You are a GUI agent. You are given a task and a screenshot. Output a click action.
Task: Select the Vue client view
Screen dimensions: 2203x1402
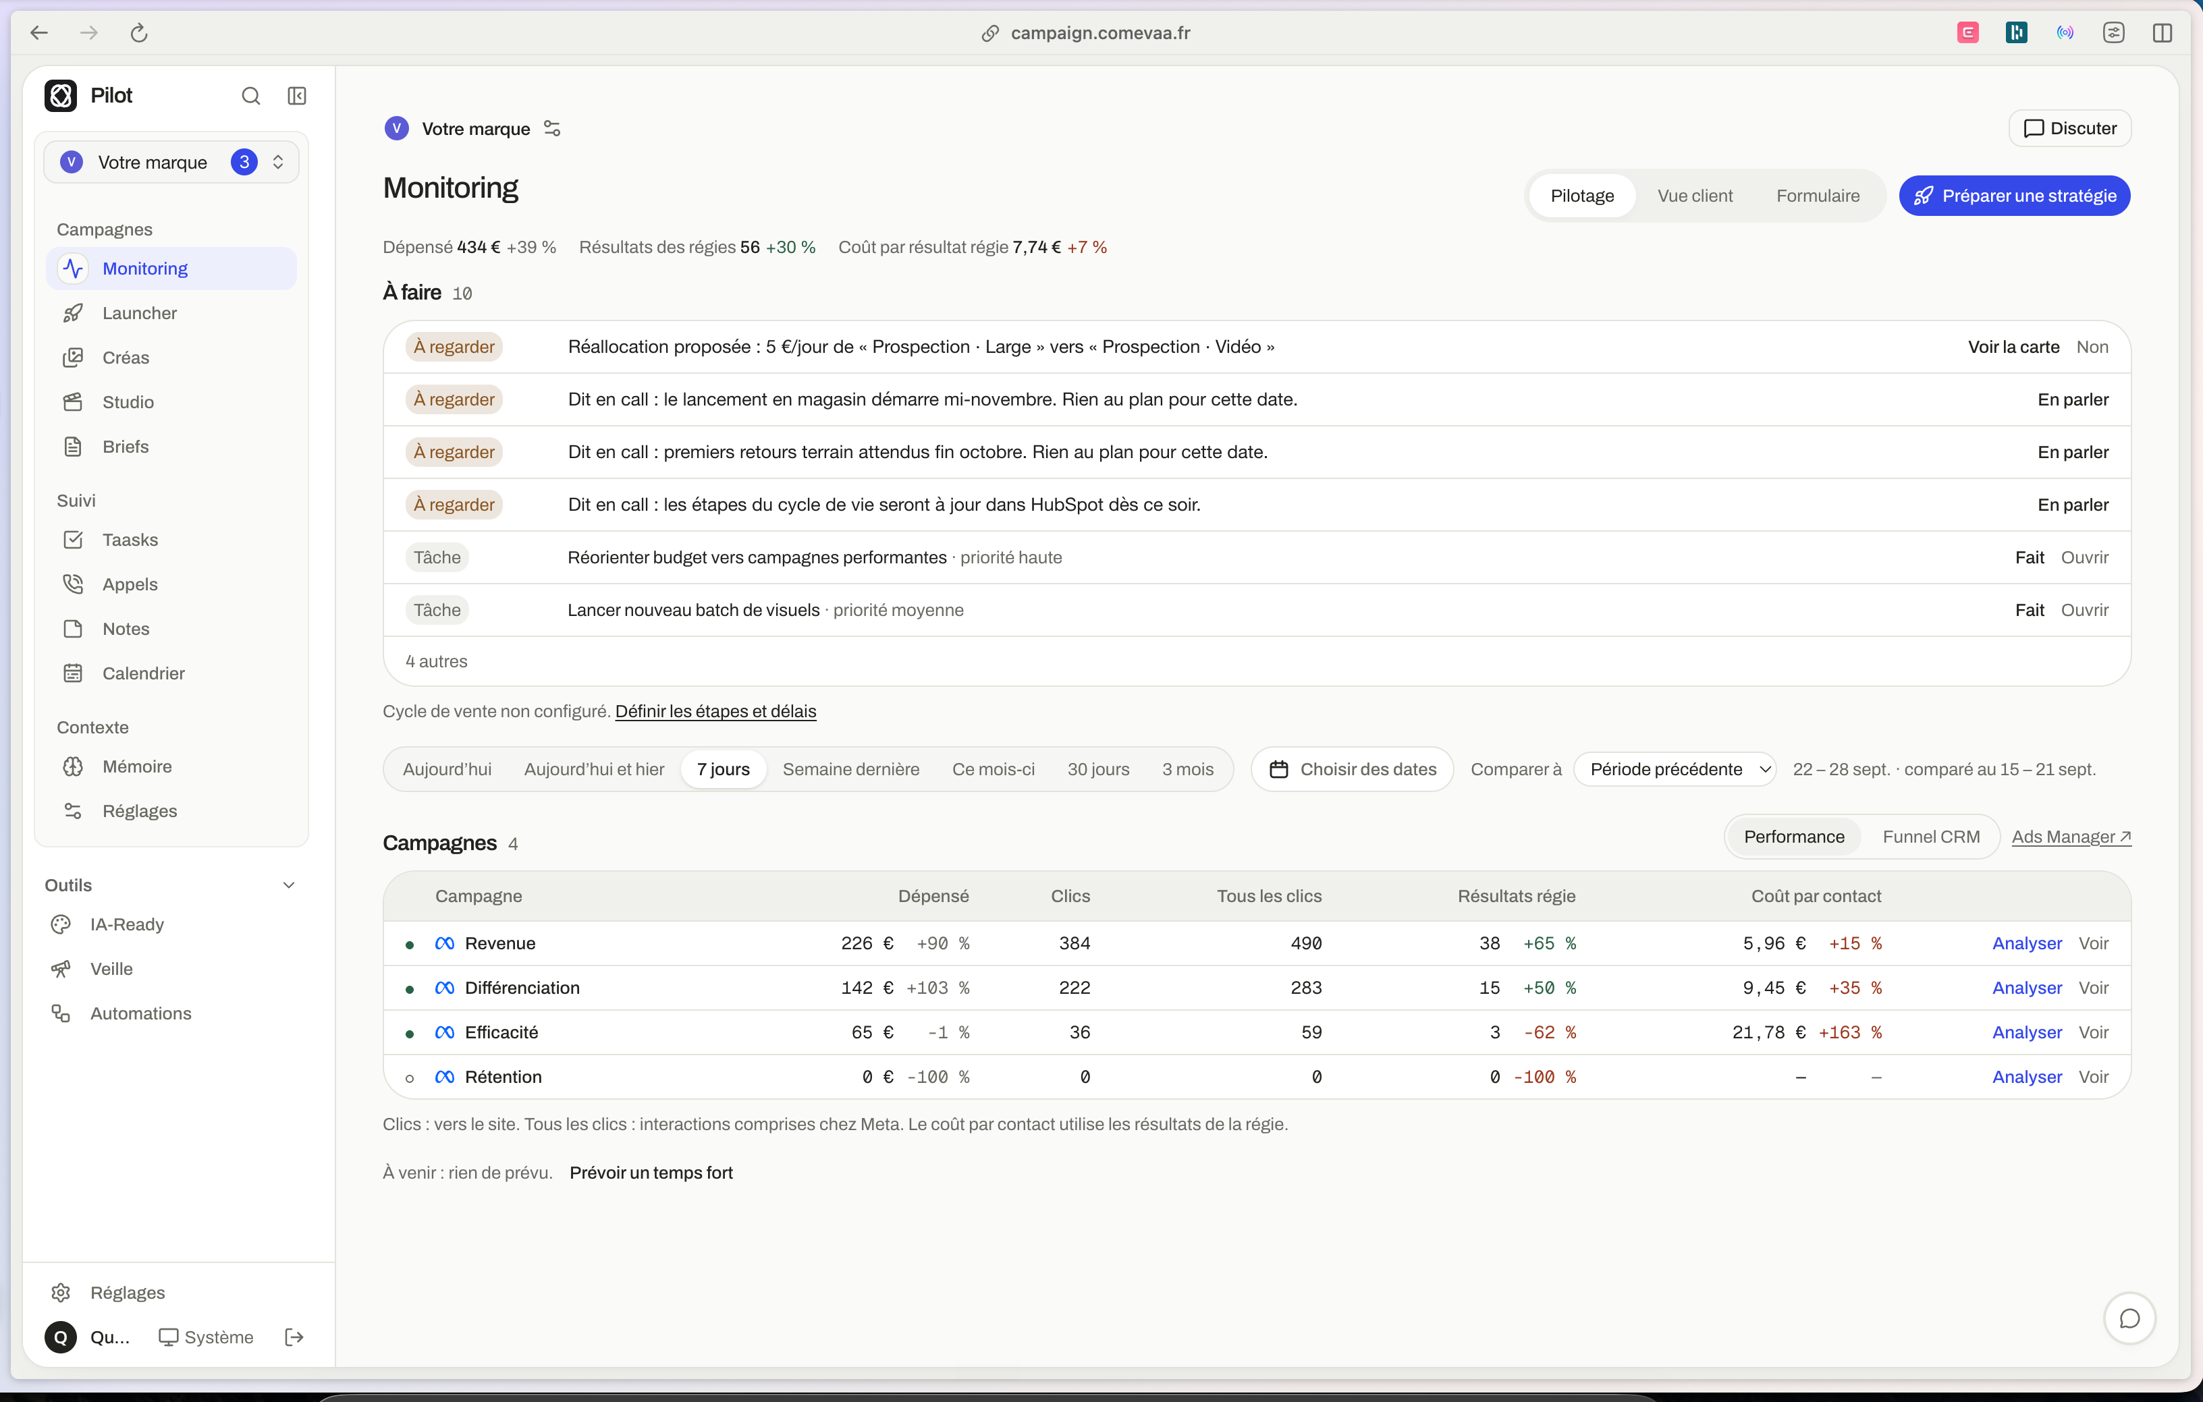point(1694,196)
